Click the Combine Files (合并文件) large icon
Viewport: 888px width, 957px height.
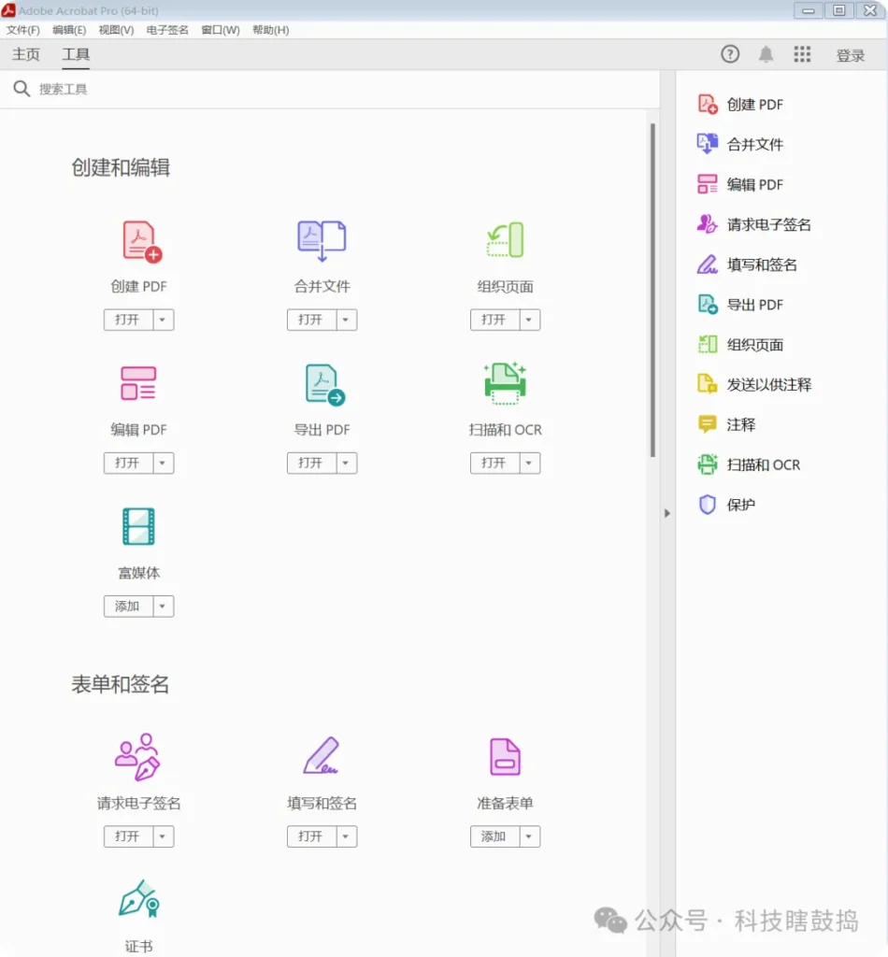click(322, 241)
